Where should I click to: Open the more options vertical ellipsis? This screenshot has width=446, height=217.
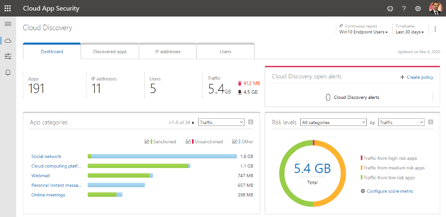435,29
